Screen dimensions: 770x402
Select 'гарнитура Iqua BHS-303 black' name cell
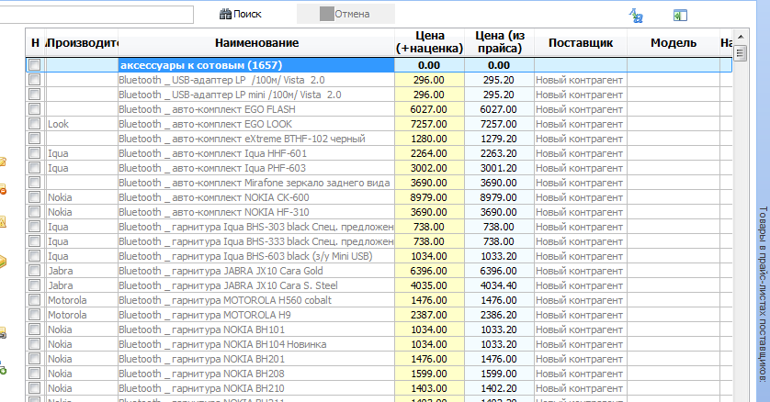coord(256,227)
